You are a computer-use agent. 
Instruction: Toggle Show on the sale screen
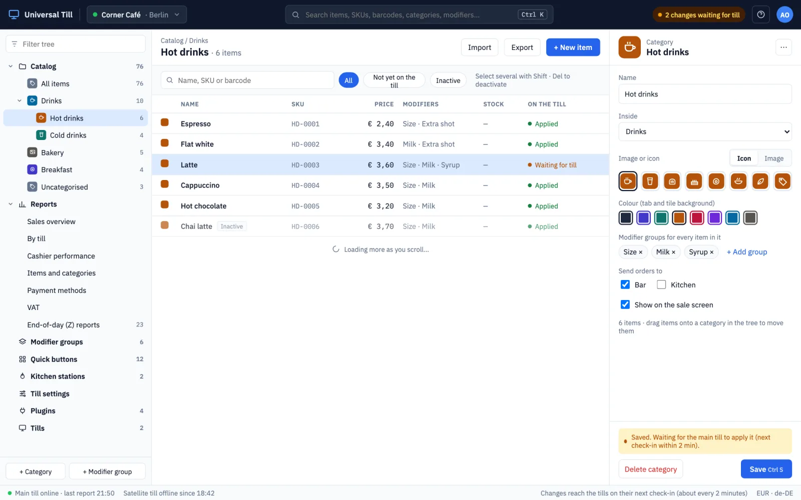[x=625, y=304]
